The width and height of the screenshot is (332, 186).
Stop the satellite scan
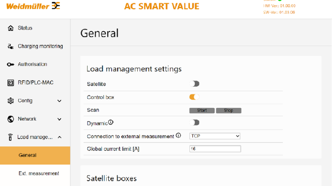coord(229,111)
